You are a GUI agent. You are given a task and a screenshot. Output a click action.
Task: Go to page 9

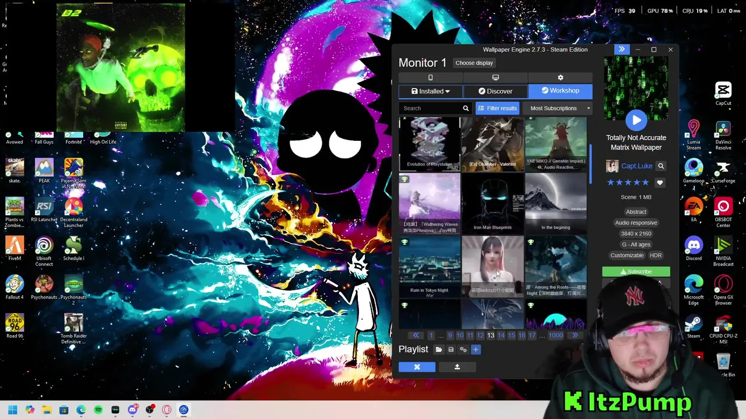pyautogui.click(x=450, y=335)
